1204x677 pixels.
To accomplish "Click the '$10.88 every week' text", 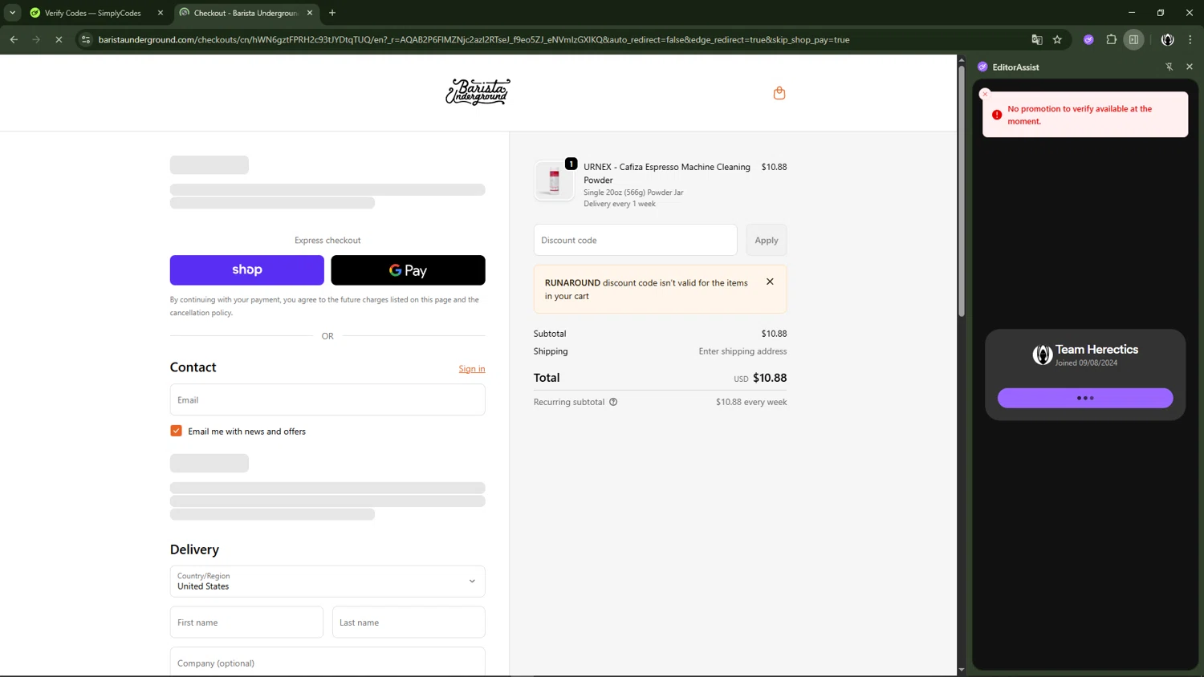I will pos(751,402).
